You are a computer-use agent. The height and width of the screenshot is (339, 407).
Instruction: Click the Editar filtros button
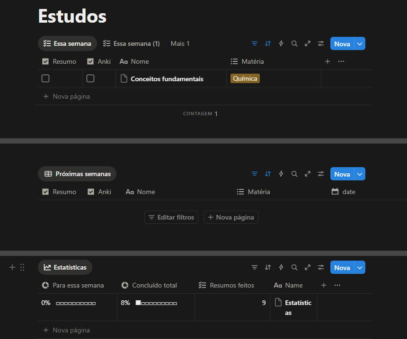click(x=171, y=217)
